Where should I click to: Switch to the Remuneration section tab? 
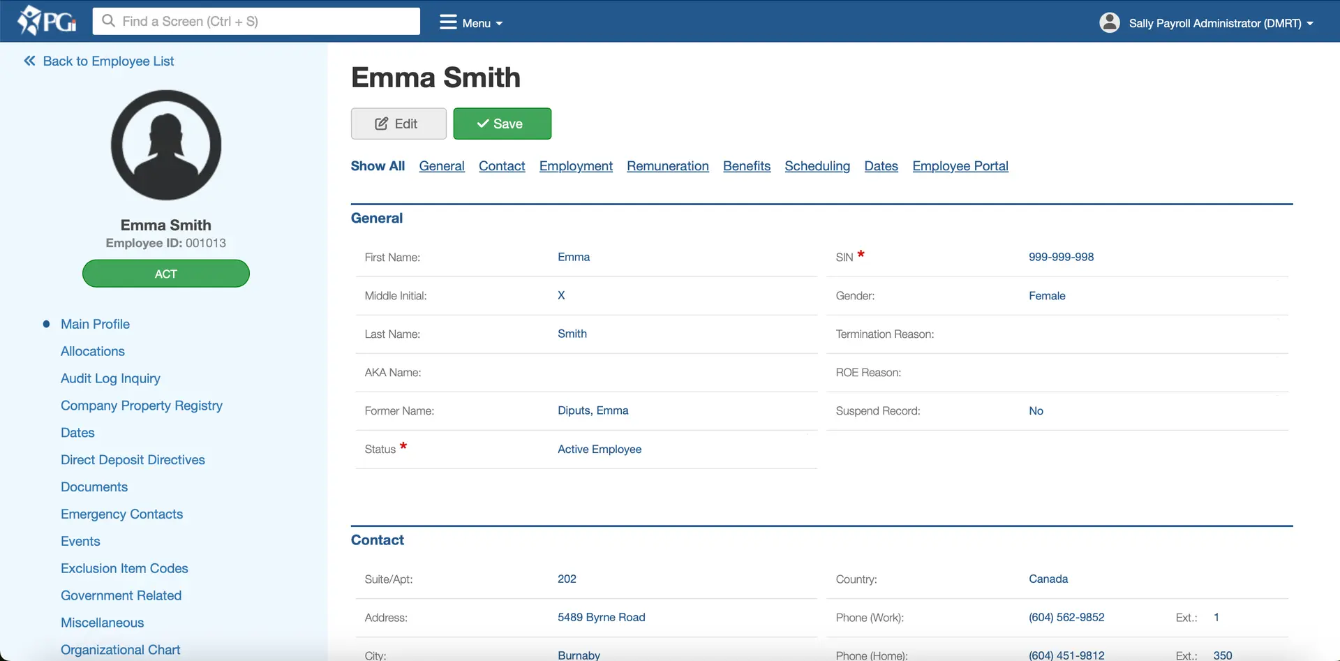pos(667,166)
